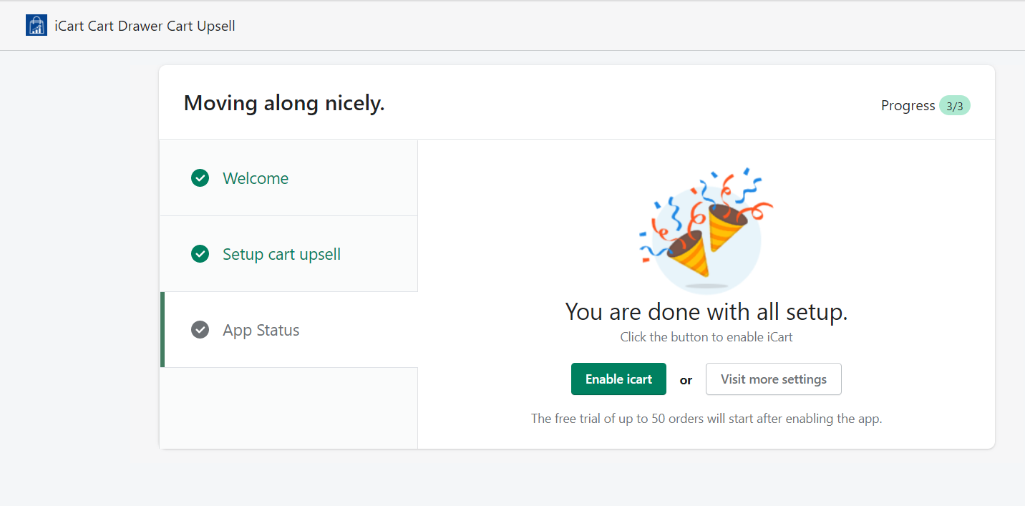Click the free trial of 50 orders note

click(x=706, y=419)
